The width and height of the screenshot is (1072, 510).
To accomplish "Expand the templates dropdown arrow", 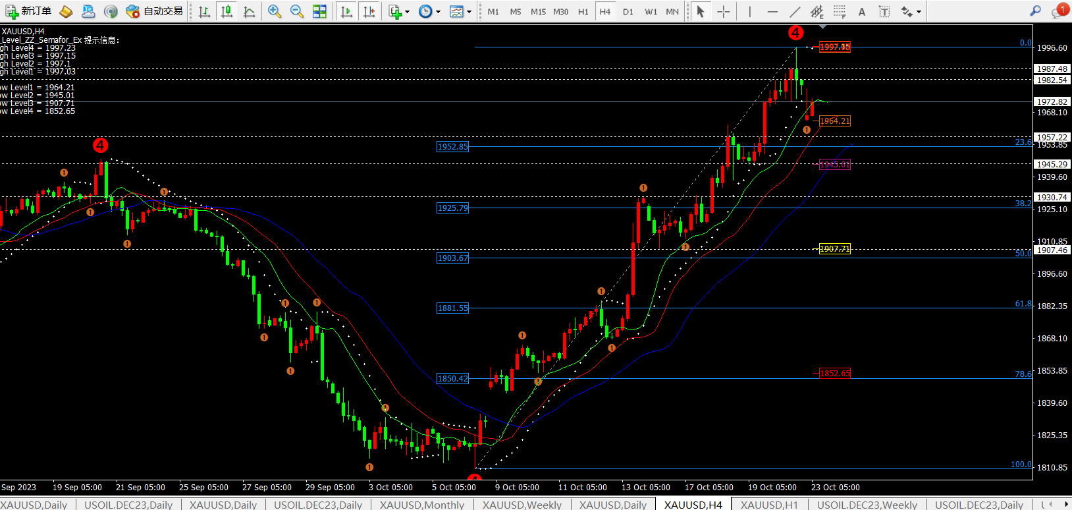I will click(469, 11).
